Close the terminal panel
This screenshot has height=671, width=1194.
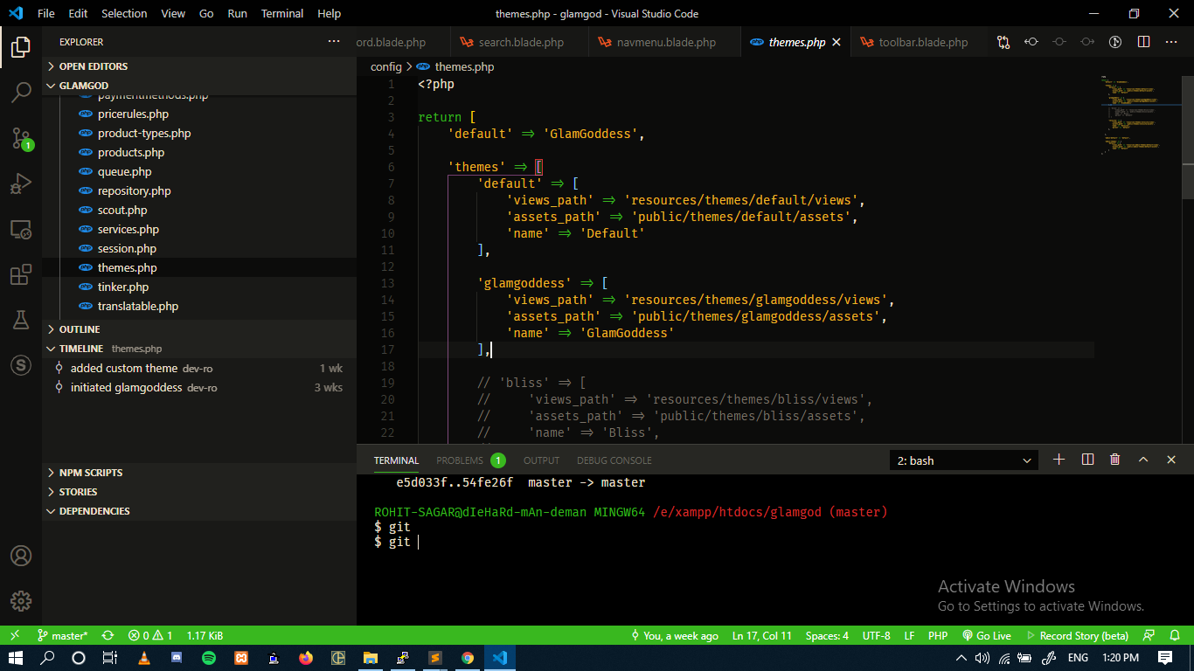[x=1171, y=460]
